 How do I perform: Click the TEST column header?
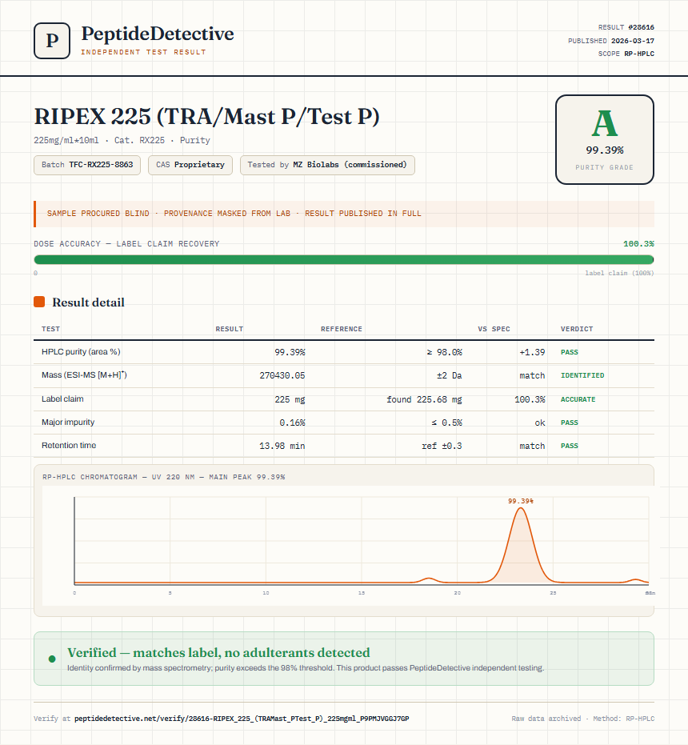(51, 329)
